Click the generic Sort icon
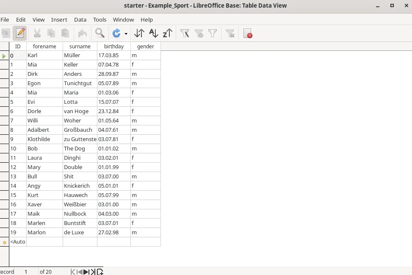Screen dimensions: 412x275 pyautogui.click(x=139, y=33)
